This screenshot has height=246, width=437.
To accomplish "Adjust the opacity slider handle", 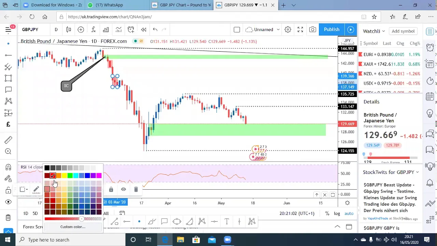I will click(81, 219).
